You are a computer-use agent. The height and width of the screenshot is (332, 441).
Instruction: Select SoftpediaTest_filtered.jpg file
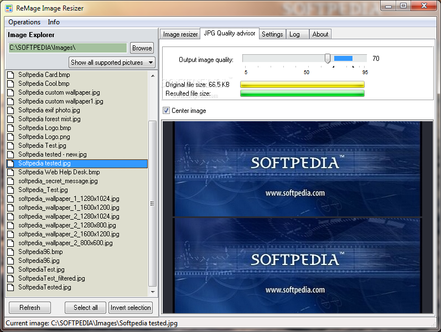[x=52, y=278]
